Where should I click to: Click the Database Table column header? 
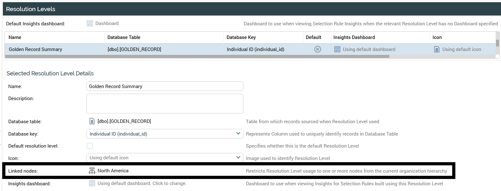coord(124,37)
